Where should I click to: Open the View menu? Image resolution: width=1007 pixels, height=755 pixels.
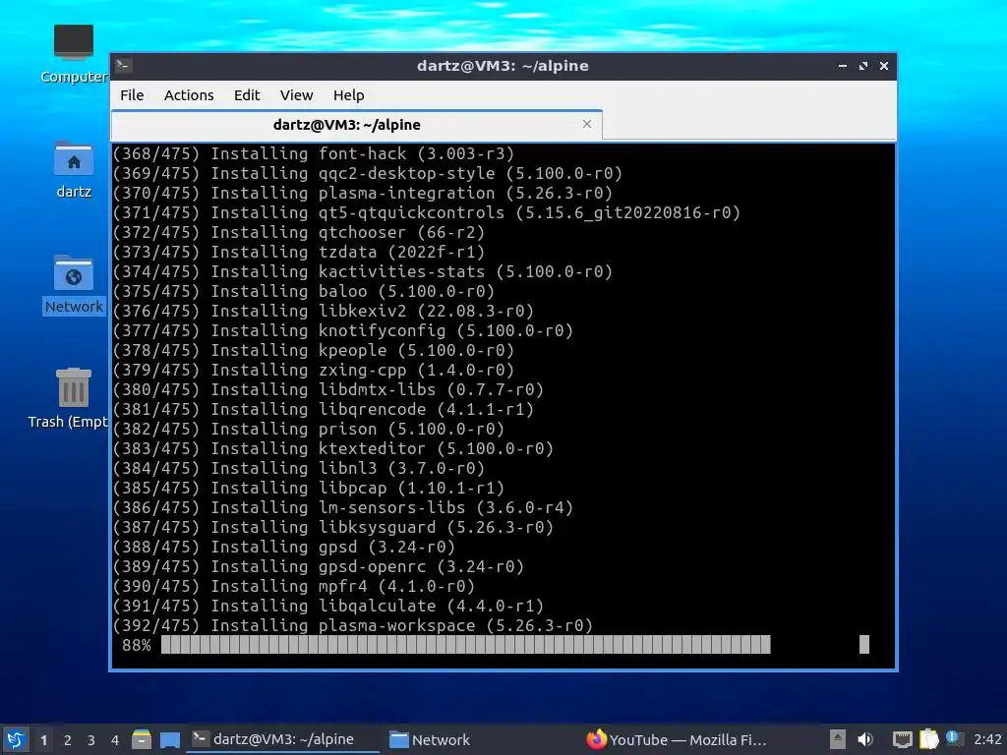(x=296, y=95)
